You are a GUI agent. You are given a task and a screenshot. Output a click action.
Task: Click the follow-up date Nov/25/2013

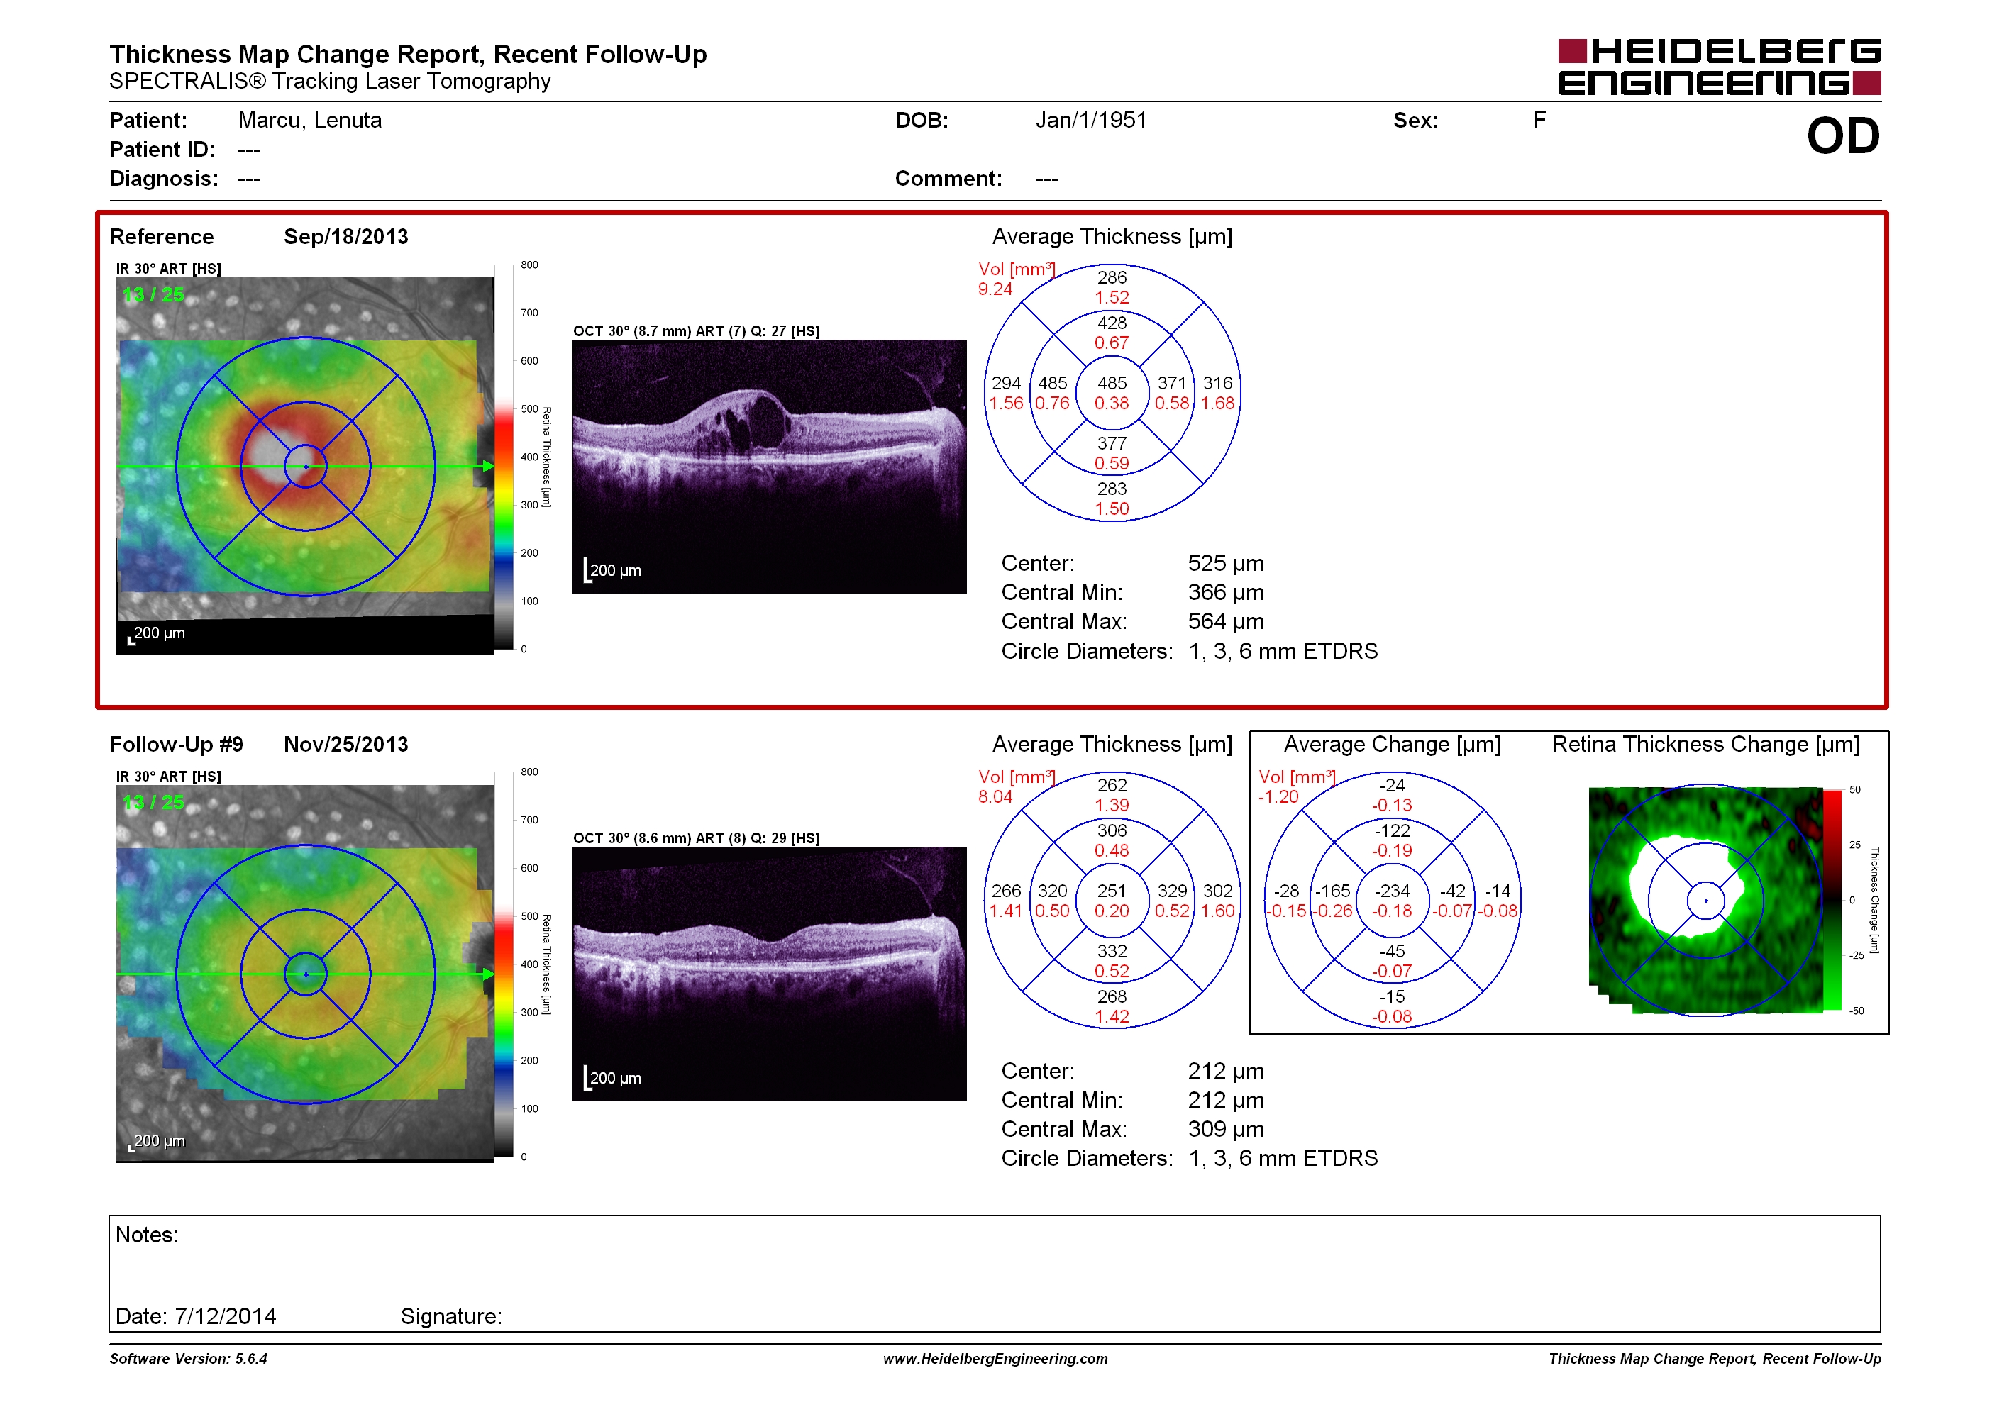point(345,744)
